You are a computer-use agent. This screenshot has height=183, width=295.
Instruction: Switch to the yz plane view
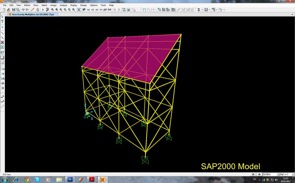(x=97, y=9)
